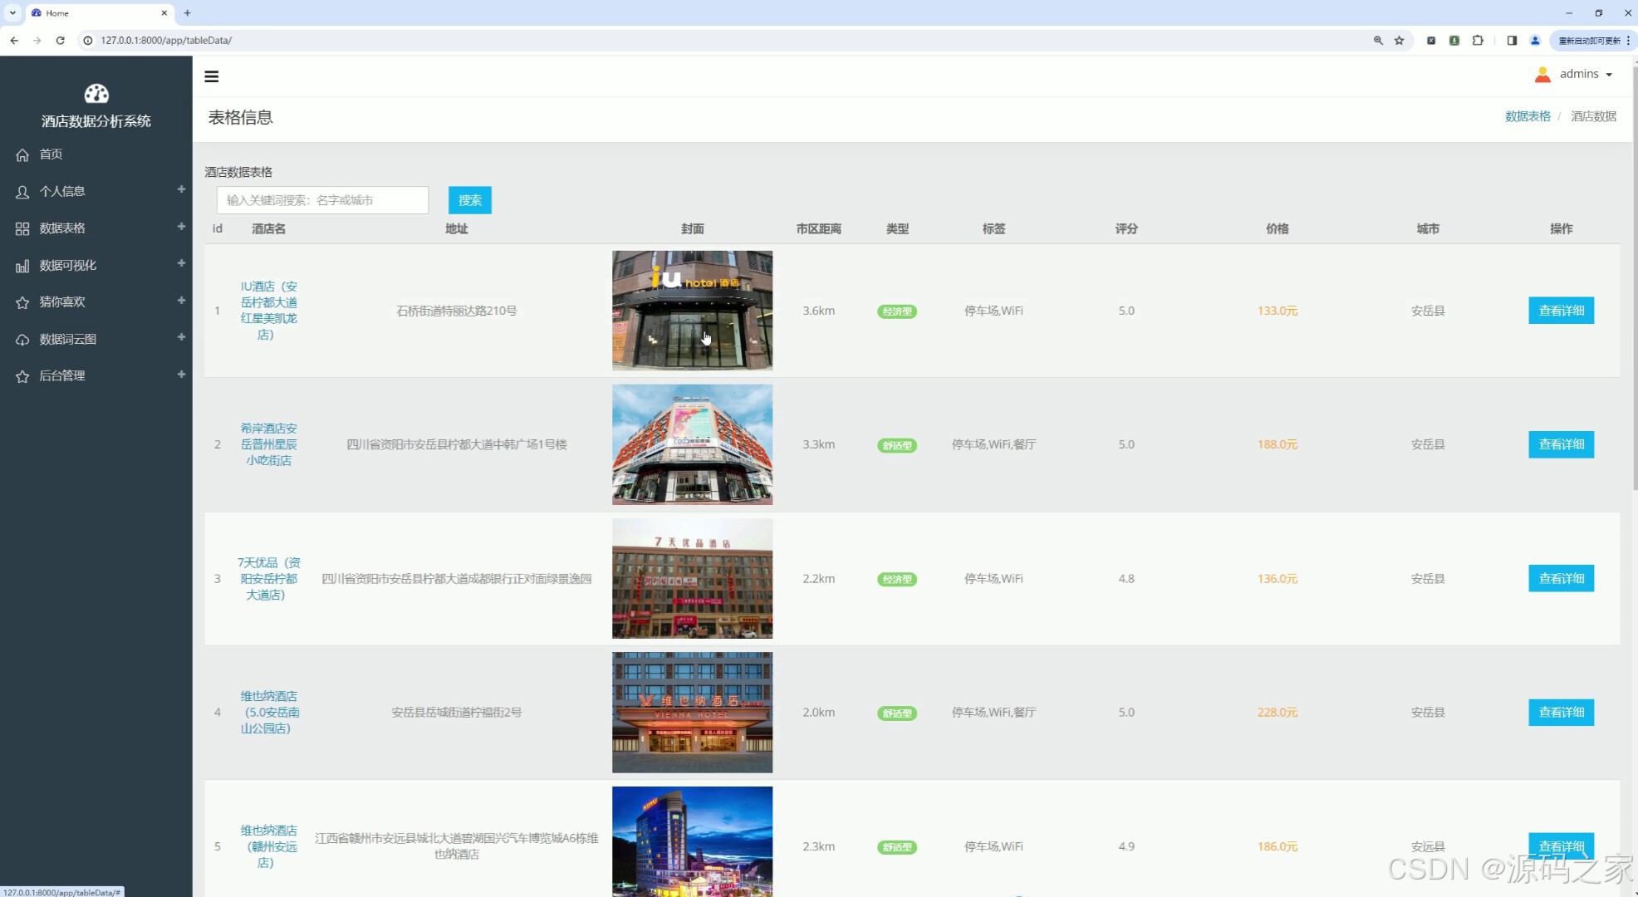Expand the 后台管理 submenu plus sign
This screenshot has height=897, width=1638.
(181, 375)
